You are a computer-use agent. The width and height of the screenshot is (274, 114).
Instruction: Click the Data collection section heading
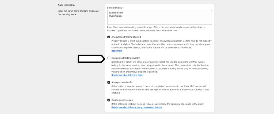pyautogui.click(x=66, y=5)
